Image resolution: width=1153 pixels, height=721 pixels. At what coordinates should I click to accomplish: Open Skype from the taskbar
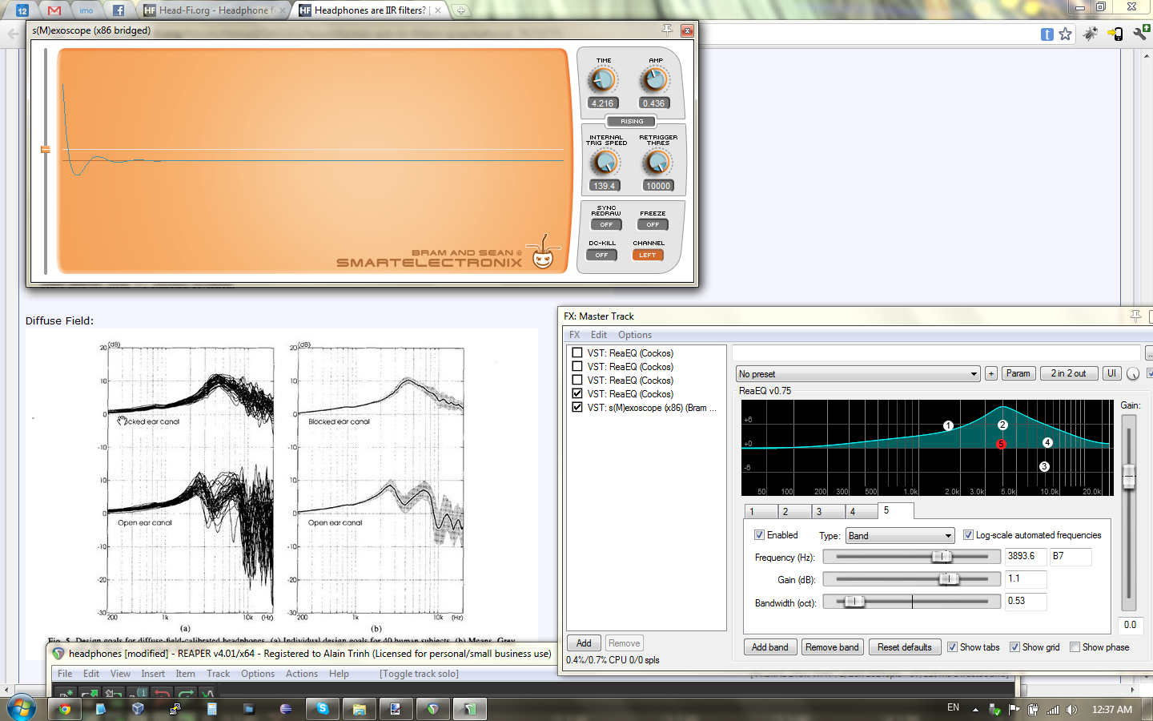click(x=323, y=709)
